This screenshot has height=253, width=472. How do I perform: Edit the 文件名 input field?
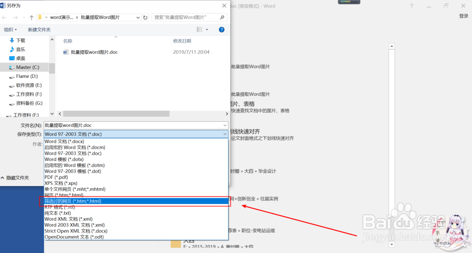[133, 125]
